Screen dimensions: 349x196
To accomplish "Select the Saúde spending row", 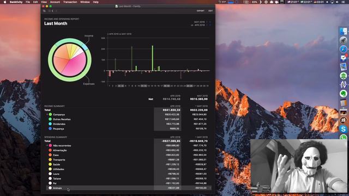I will pyautogui.click(x=128, y=164).
